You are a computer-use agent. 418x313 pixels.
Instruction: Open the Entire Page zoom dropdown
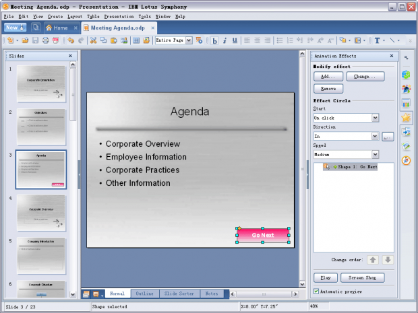189,40
